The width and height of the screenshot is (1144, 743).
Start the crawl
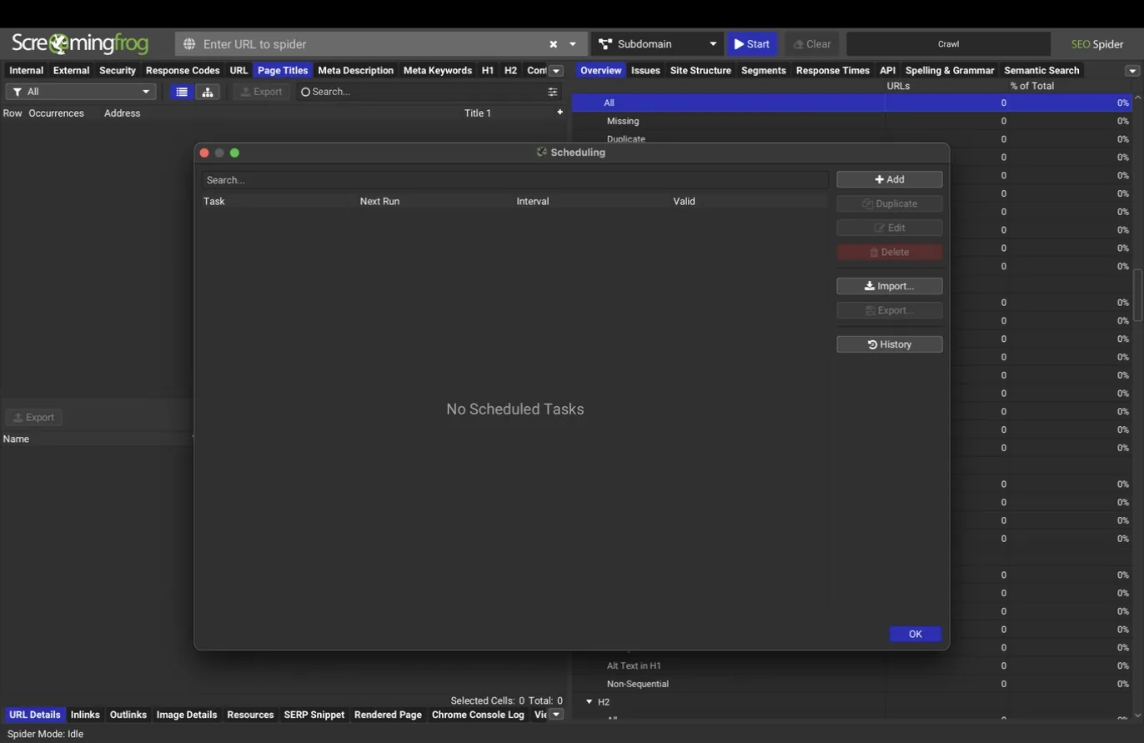click(x=752, y=44)
